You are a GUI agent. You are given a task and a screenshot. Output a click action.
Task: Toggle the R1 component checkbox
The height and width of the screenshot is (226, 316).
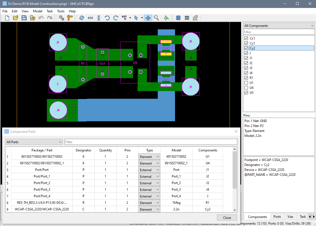pyautogui.click(x=246, y=78)
